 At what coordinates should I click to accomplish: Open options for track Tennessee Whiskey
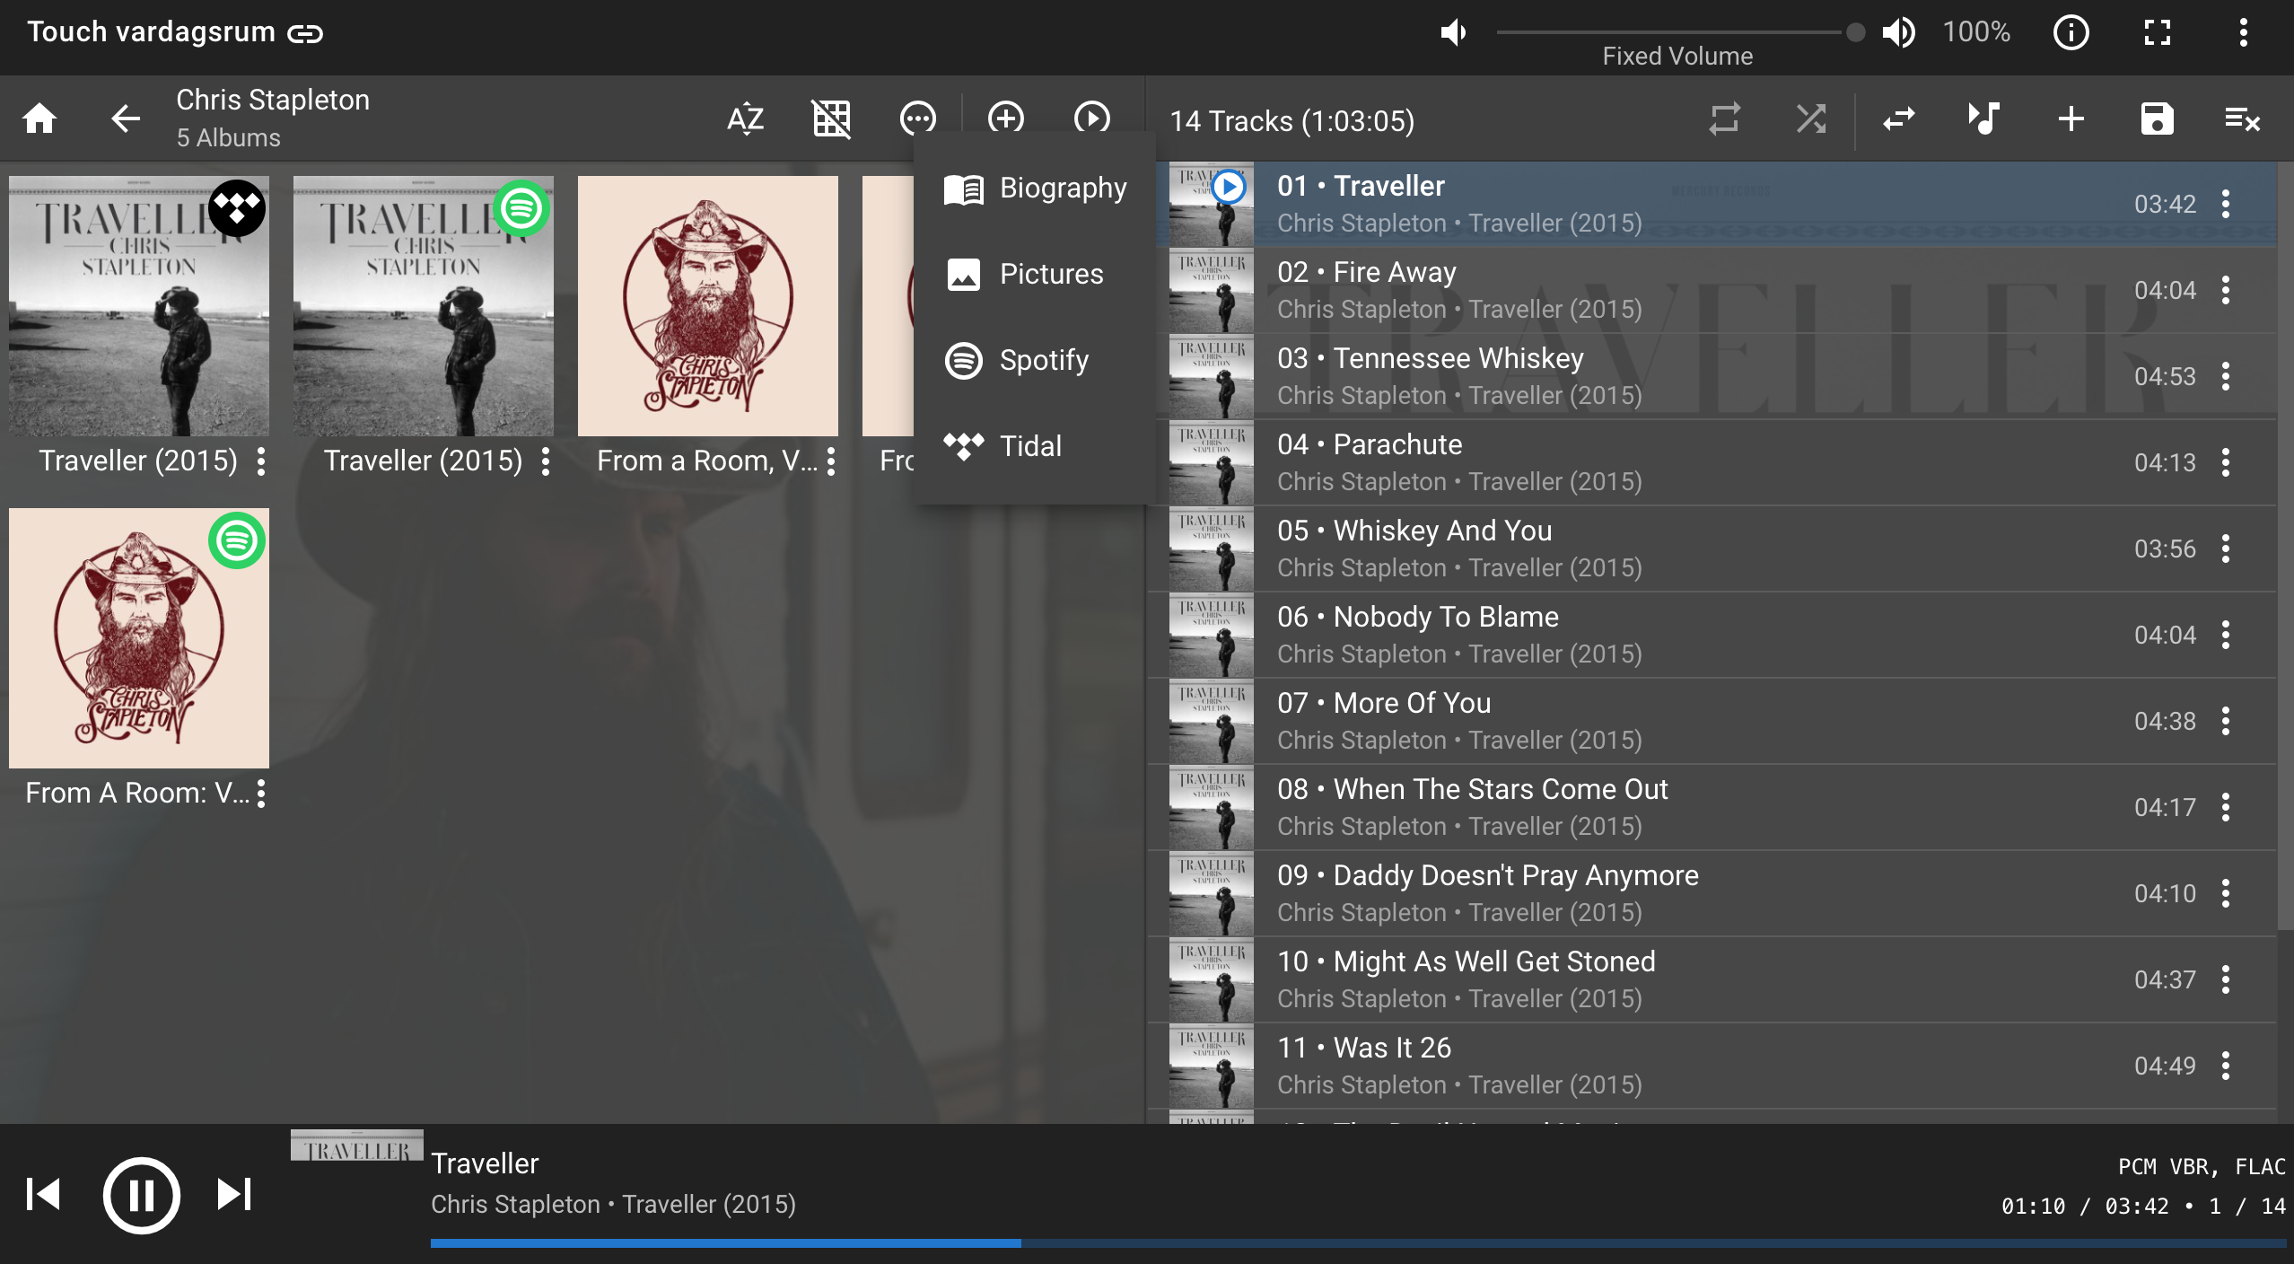pos(2226,377)
